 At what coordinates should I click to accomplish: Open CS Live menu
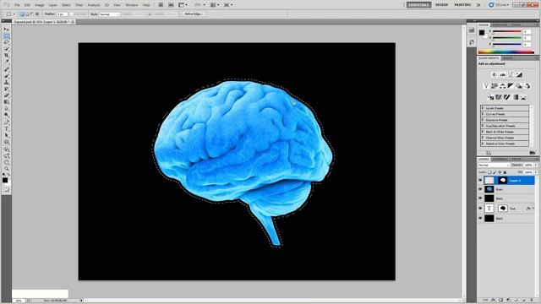click(x=499, y=5)
